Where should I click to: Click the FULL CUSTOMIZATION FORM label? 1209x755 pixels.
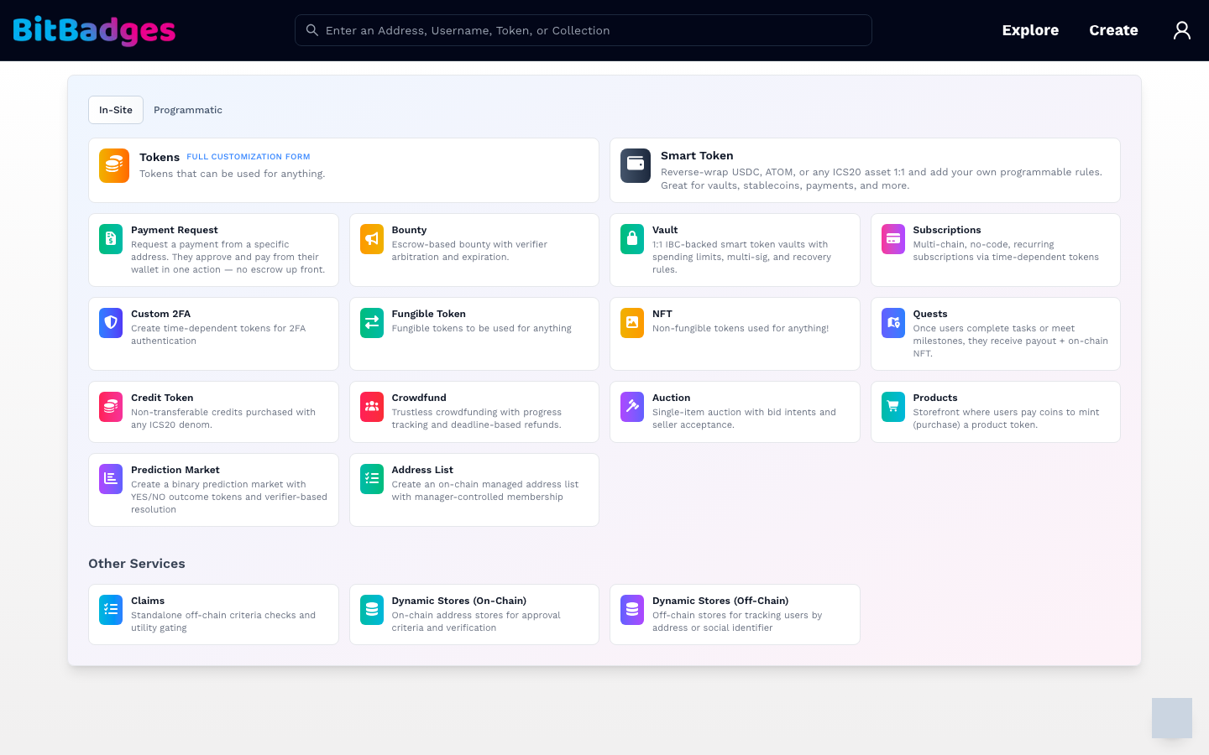tap(249, 157)
